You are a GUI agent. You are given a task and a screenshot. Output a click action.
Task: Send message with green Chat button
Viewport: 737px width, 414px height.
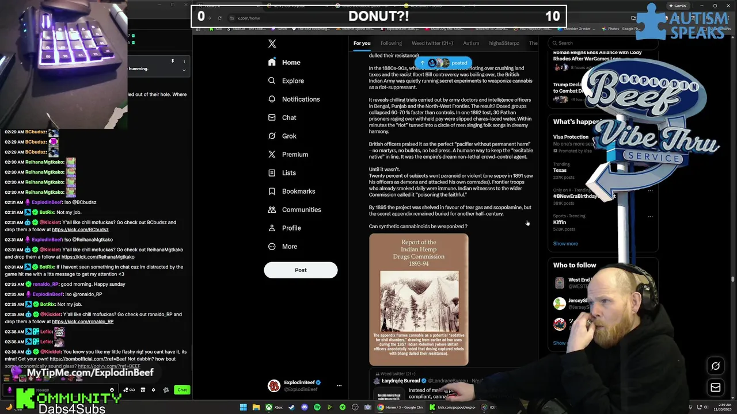(x=182, y=390)
